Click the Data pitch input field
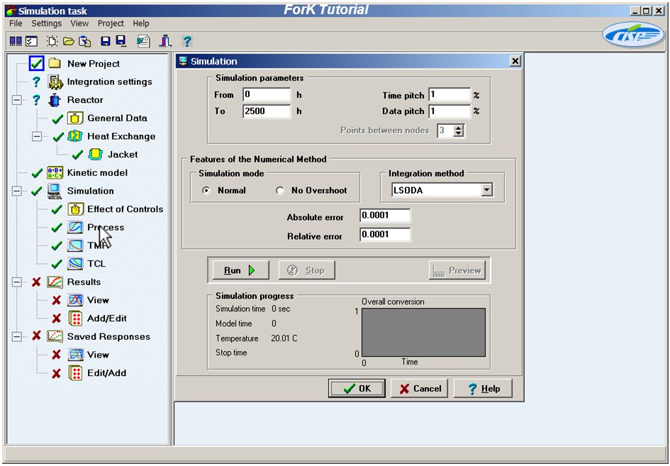The image size is (670, 466). pos(450,111)
